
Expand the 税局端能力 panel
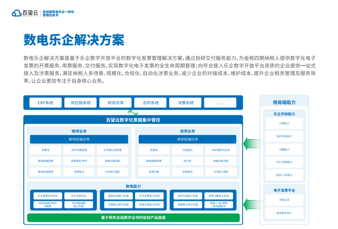pyautogui.click(x=284, y=102)
